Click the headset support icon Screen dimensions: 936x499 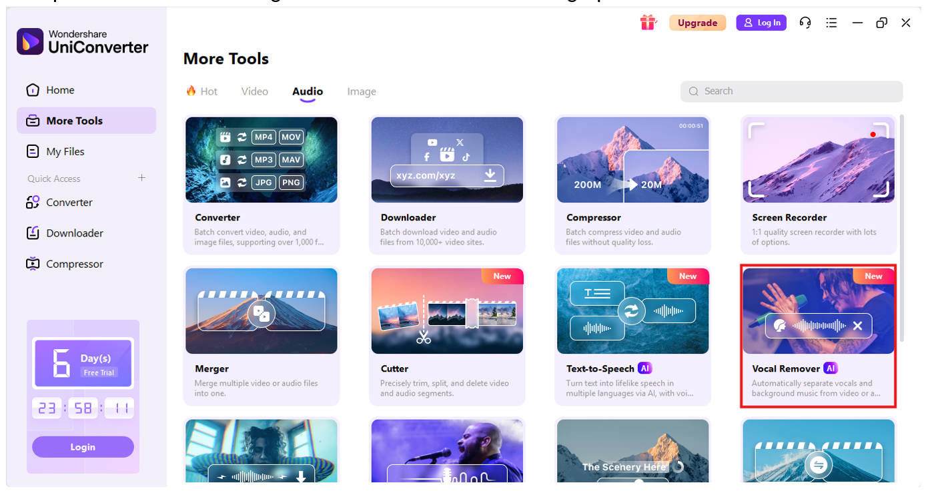pos(805,23)
